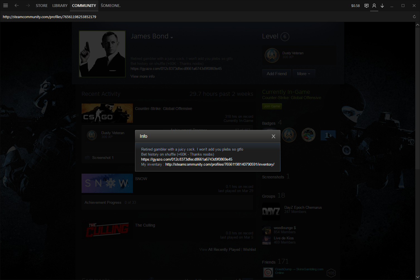
Task: Reload page with the refresh icon
Action: pyautogui.click(x=414, y=17)
